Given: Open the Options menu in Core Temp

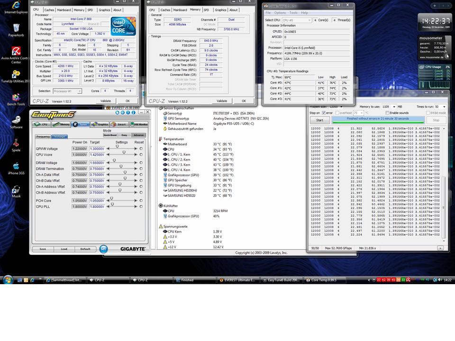Looking at the screenshot, I should 280,13.
